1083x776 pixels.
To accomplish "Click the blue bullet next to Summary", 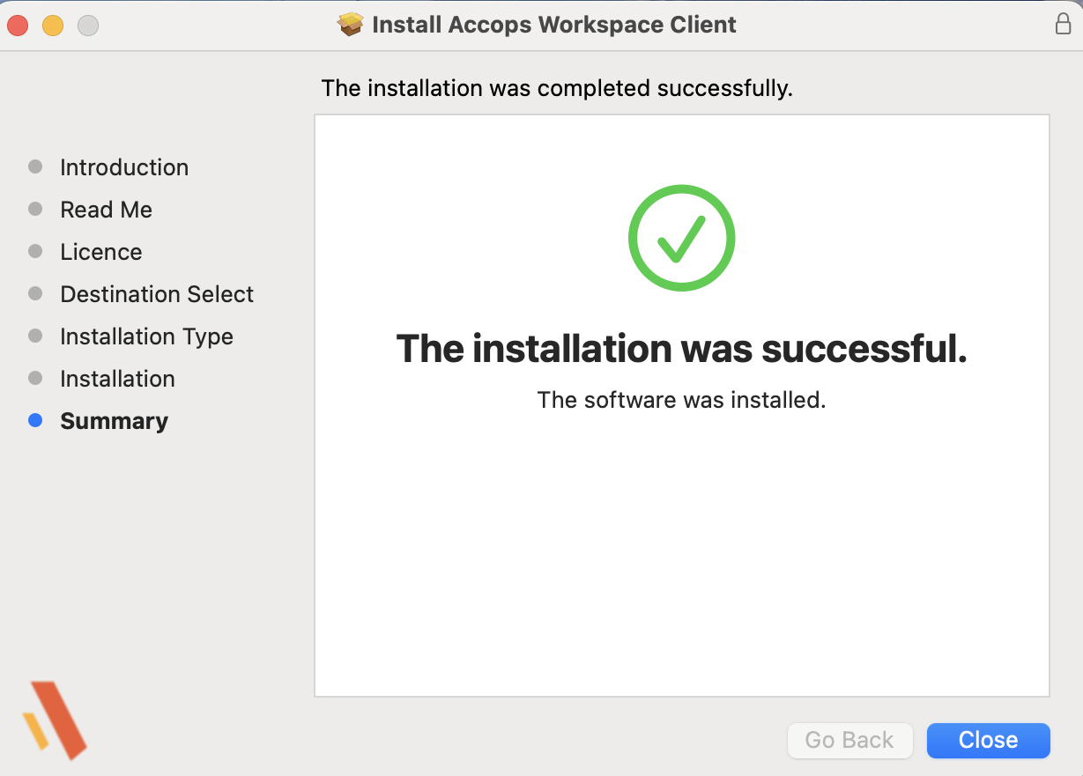I will pos(35,421).
